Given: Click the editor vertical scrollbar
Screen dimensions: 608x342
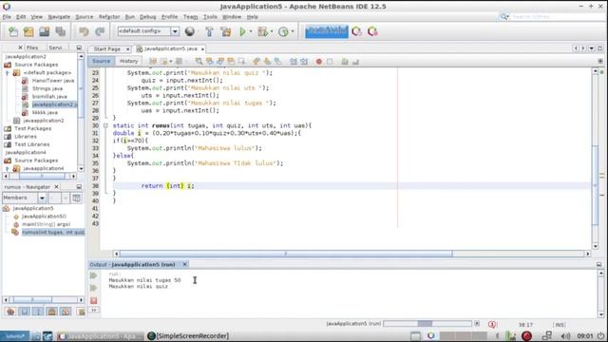Looking at the screenshot, I should click(596, 184).
